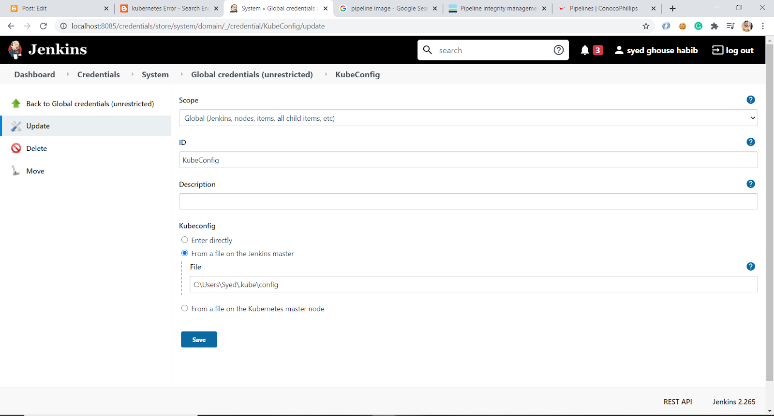
Task: Go to Credentials breadcrumb
Action: click(99, 74)
